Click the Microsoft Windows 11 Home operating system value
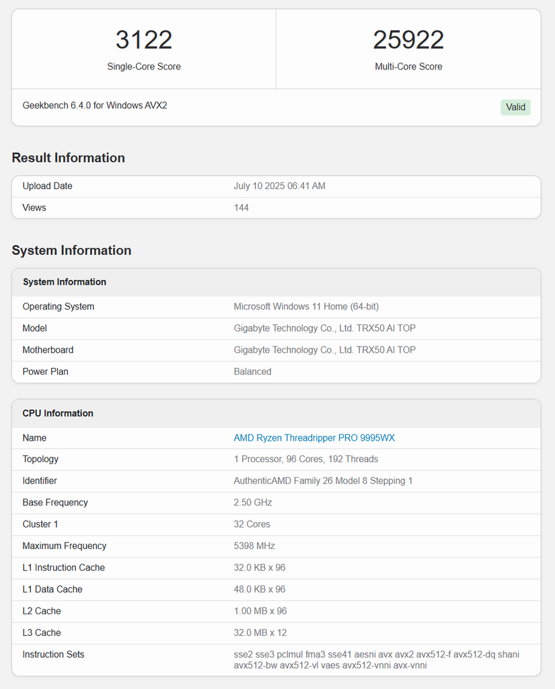This screenshot has width=555, height=689. point(306,307)
